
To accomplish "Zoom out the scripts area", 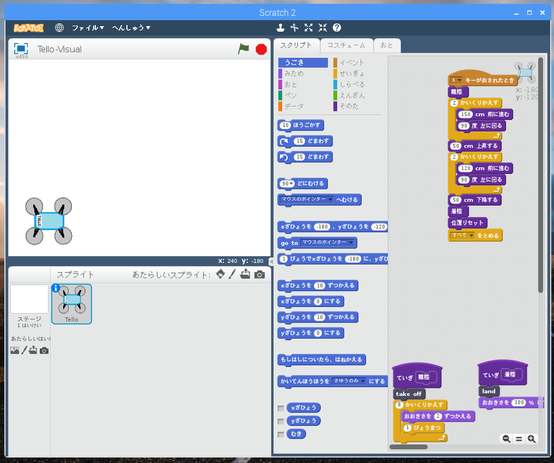I will pyautogui.click(x=506, y=439).
